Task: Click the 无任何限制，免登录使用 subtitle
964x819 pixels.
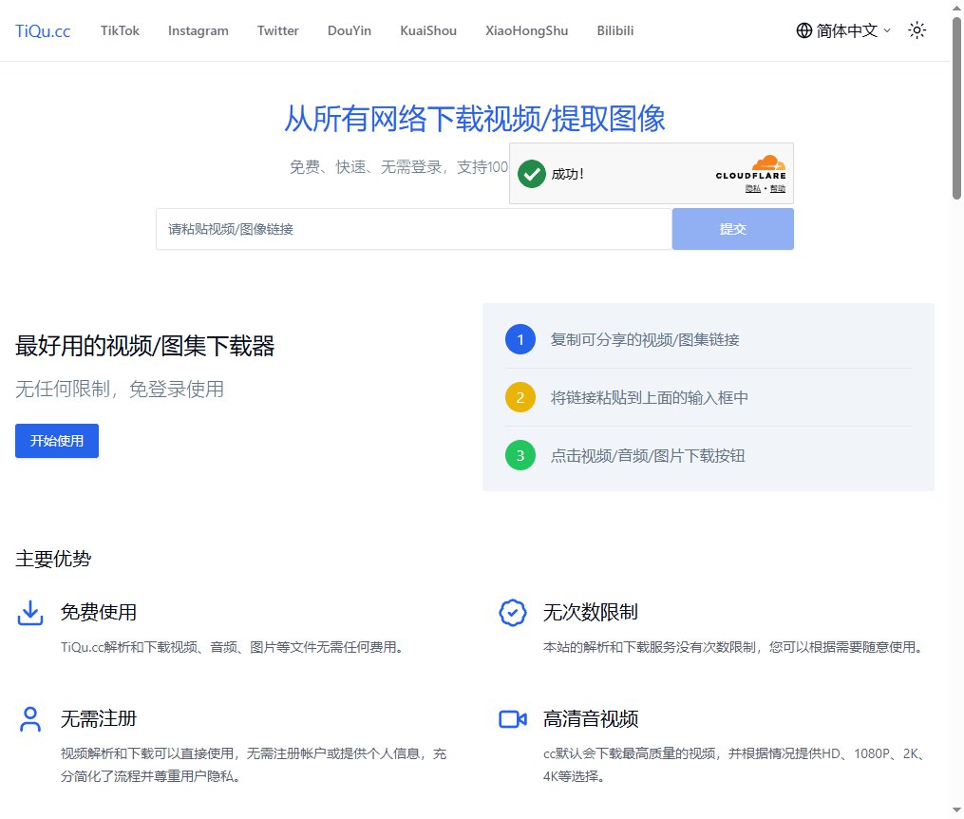Action: point(120,390)
